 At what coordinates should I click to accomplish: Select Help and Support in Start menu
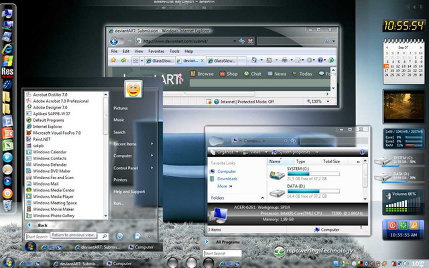[129, 192]
